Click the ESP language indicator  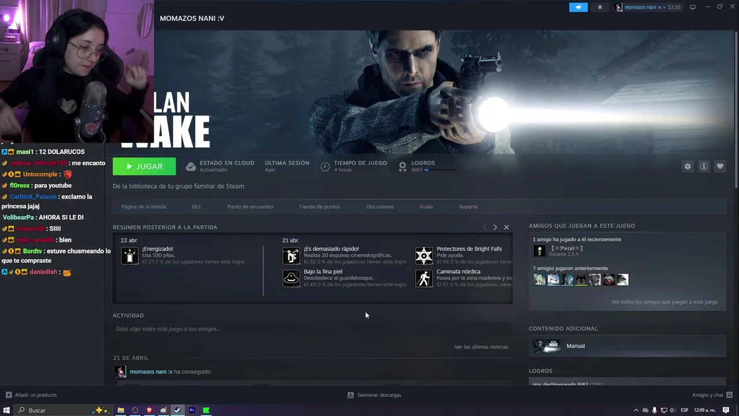[x=685, y=410]
